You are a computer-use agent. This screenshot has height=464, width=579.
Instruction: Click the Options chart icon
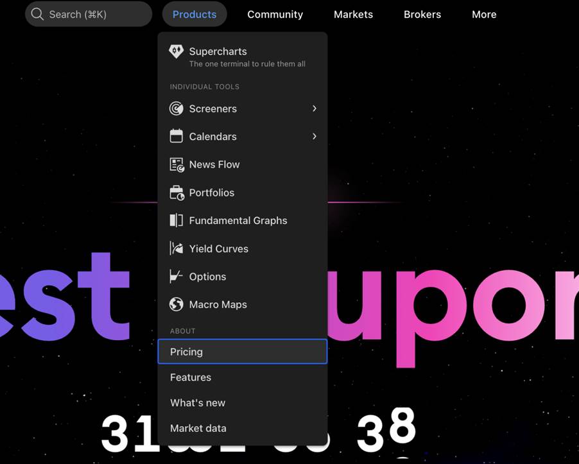pyautogui.click(x=176, y=276)
